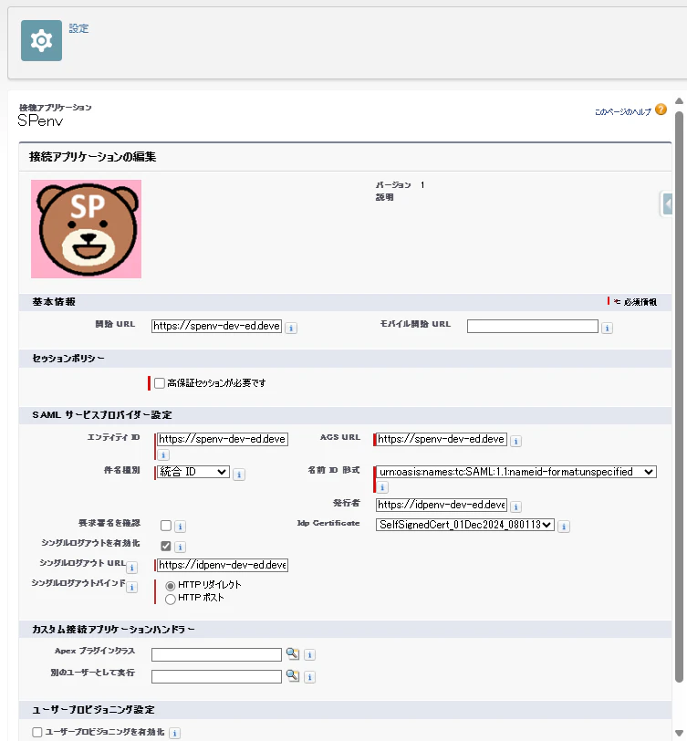
Task: Enable ユーザープロビジョニングを有効化 checkbox
Action: (36, 732)
